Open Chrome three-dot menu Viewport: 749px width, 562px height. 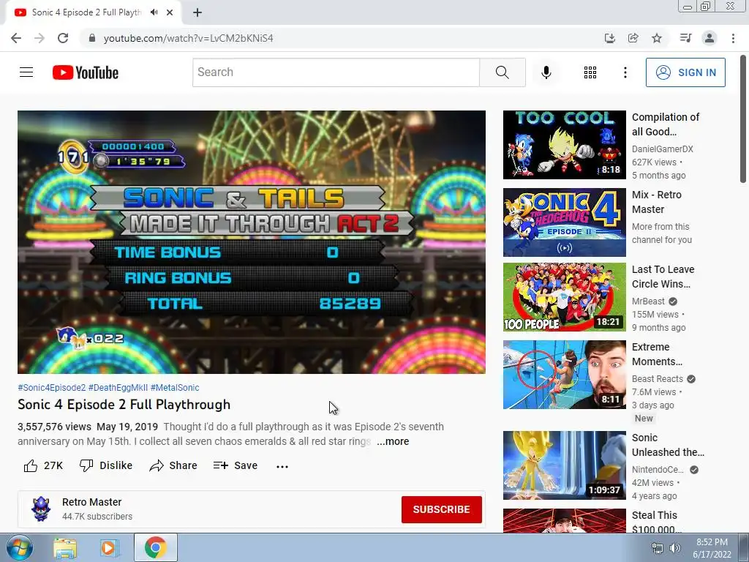tap(733, 38)
